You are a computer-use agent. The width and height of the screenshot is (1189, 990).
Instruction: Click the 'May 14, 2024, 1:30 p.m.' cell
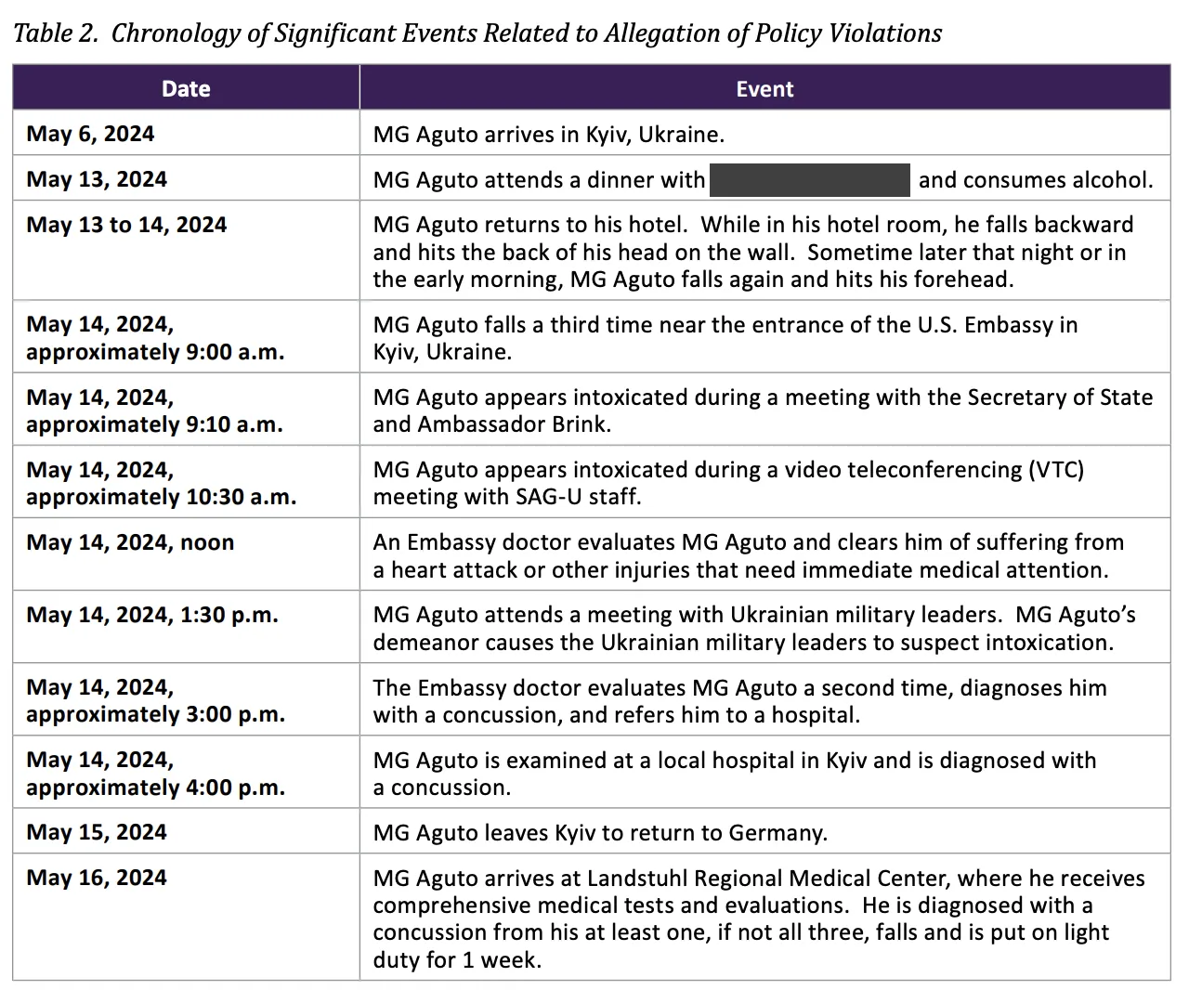pos(152,615)
